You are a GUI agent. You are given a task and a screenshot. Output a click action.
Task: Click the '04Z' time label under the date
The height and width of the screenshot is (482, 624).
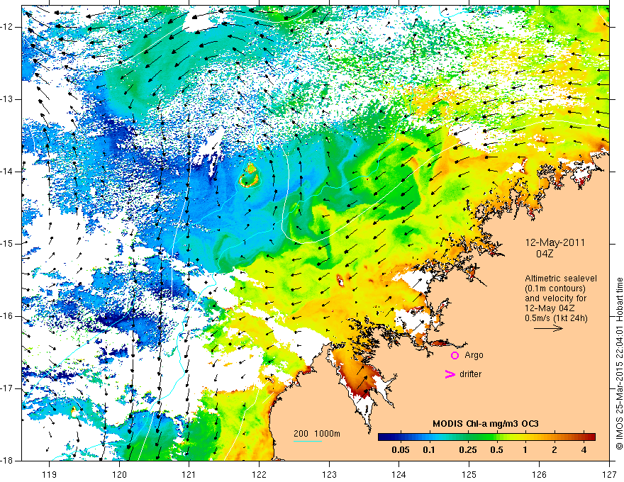tap(545, 254)
